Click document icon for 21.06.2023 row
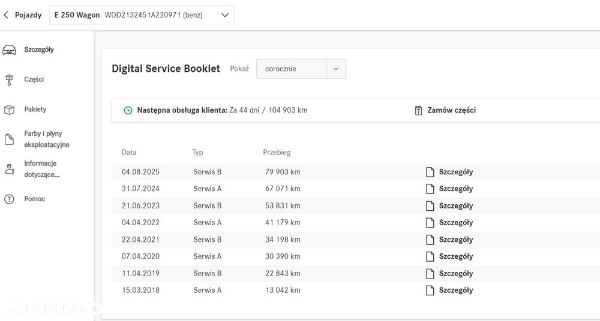 coord(430,206)
